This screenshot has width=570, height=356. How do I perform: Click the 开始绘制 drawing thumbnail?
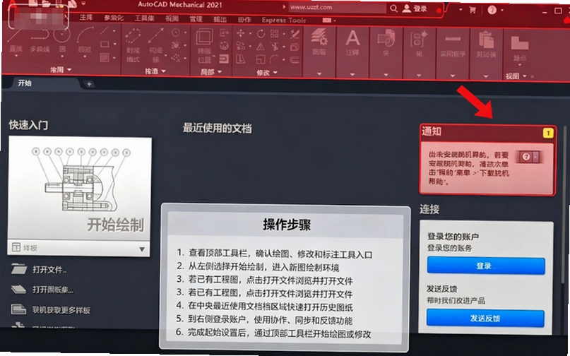pyautogui.click(x=79, y=189)
